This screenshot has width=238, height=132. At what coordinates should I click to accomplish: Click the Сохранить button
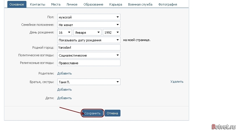93,113
